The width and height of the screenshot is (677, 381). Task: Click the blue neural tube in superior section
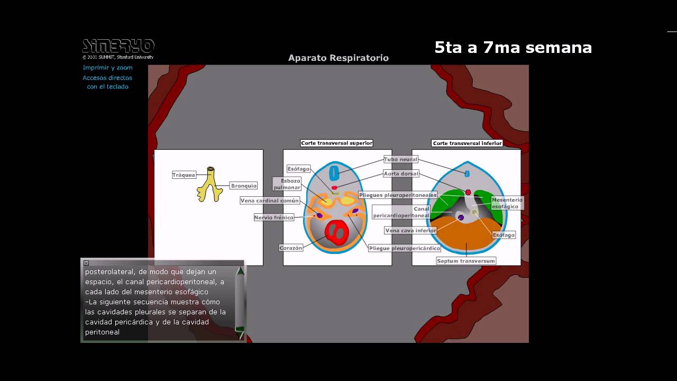tap(334, 173)
